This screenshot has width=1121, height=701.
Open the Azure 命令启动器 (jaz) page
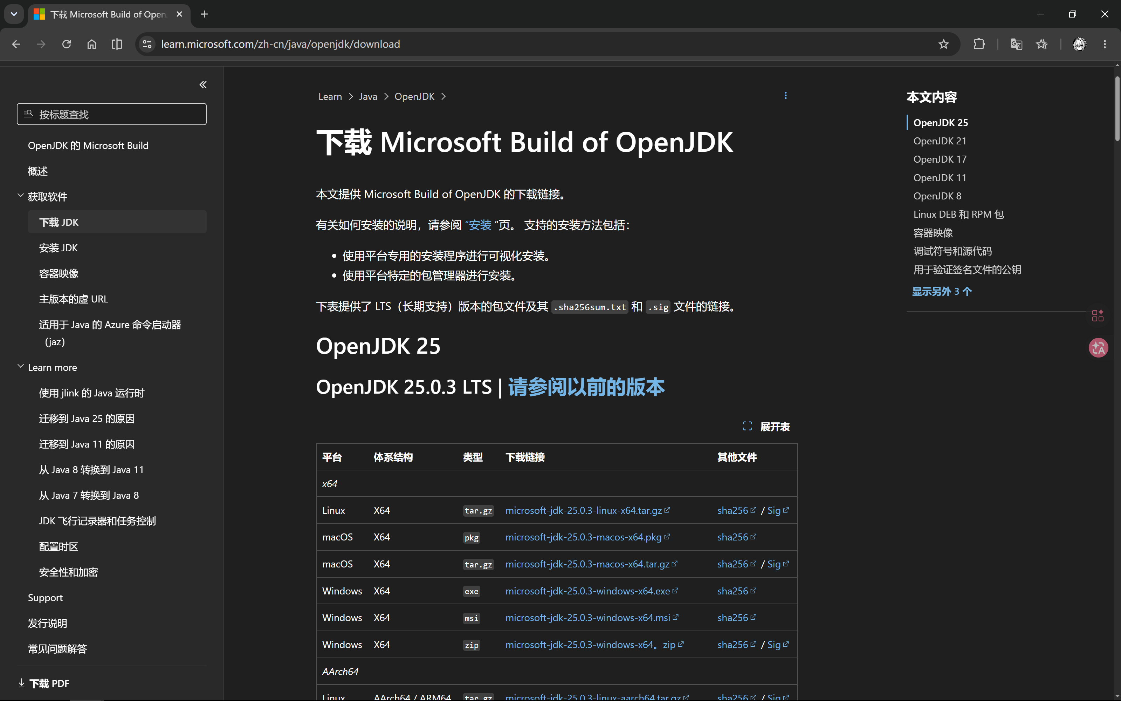point(110,333)
